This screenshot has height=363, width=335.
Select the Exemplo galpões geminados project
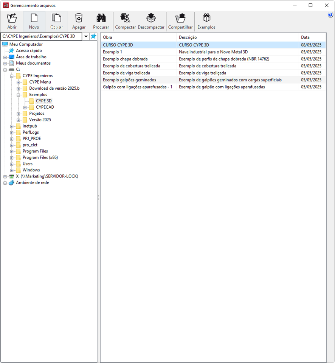coord(129,80)
